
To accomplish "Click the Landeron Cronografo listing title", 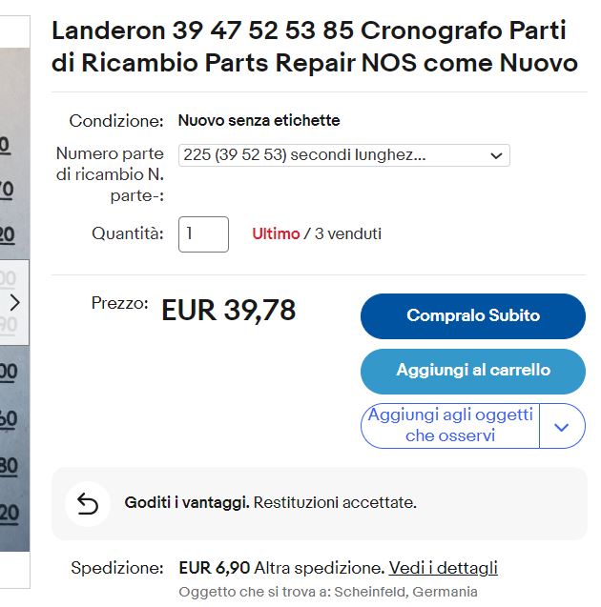I will [314, 47].
